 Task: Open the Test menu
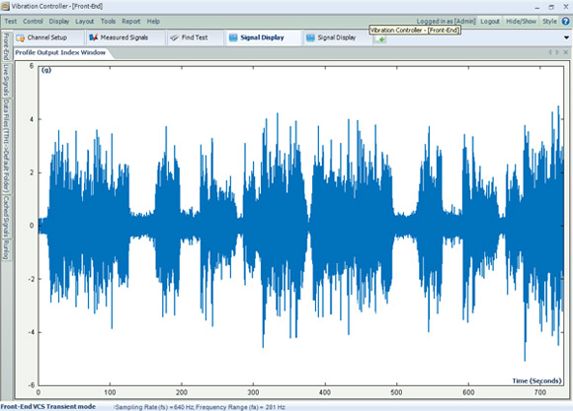click(11, 21)
